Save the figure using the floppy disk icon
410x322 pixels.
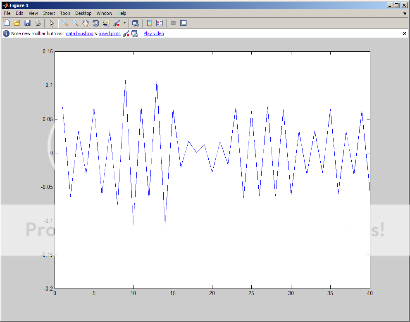[x=27, y=23]
